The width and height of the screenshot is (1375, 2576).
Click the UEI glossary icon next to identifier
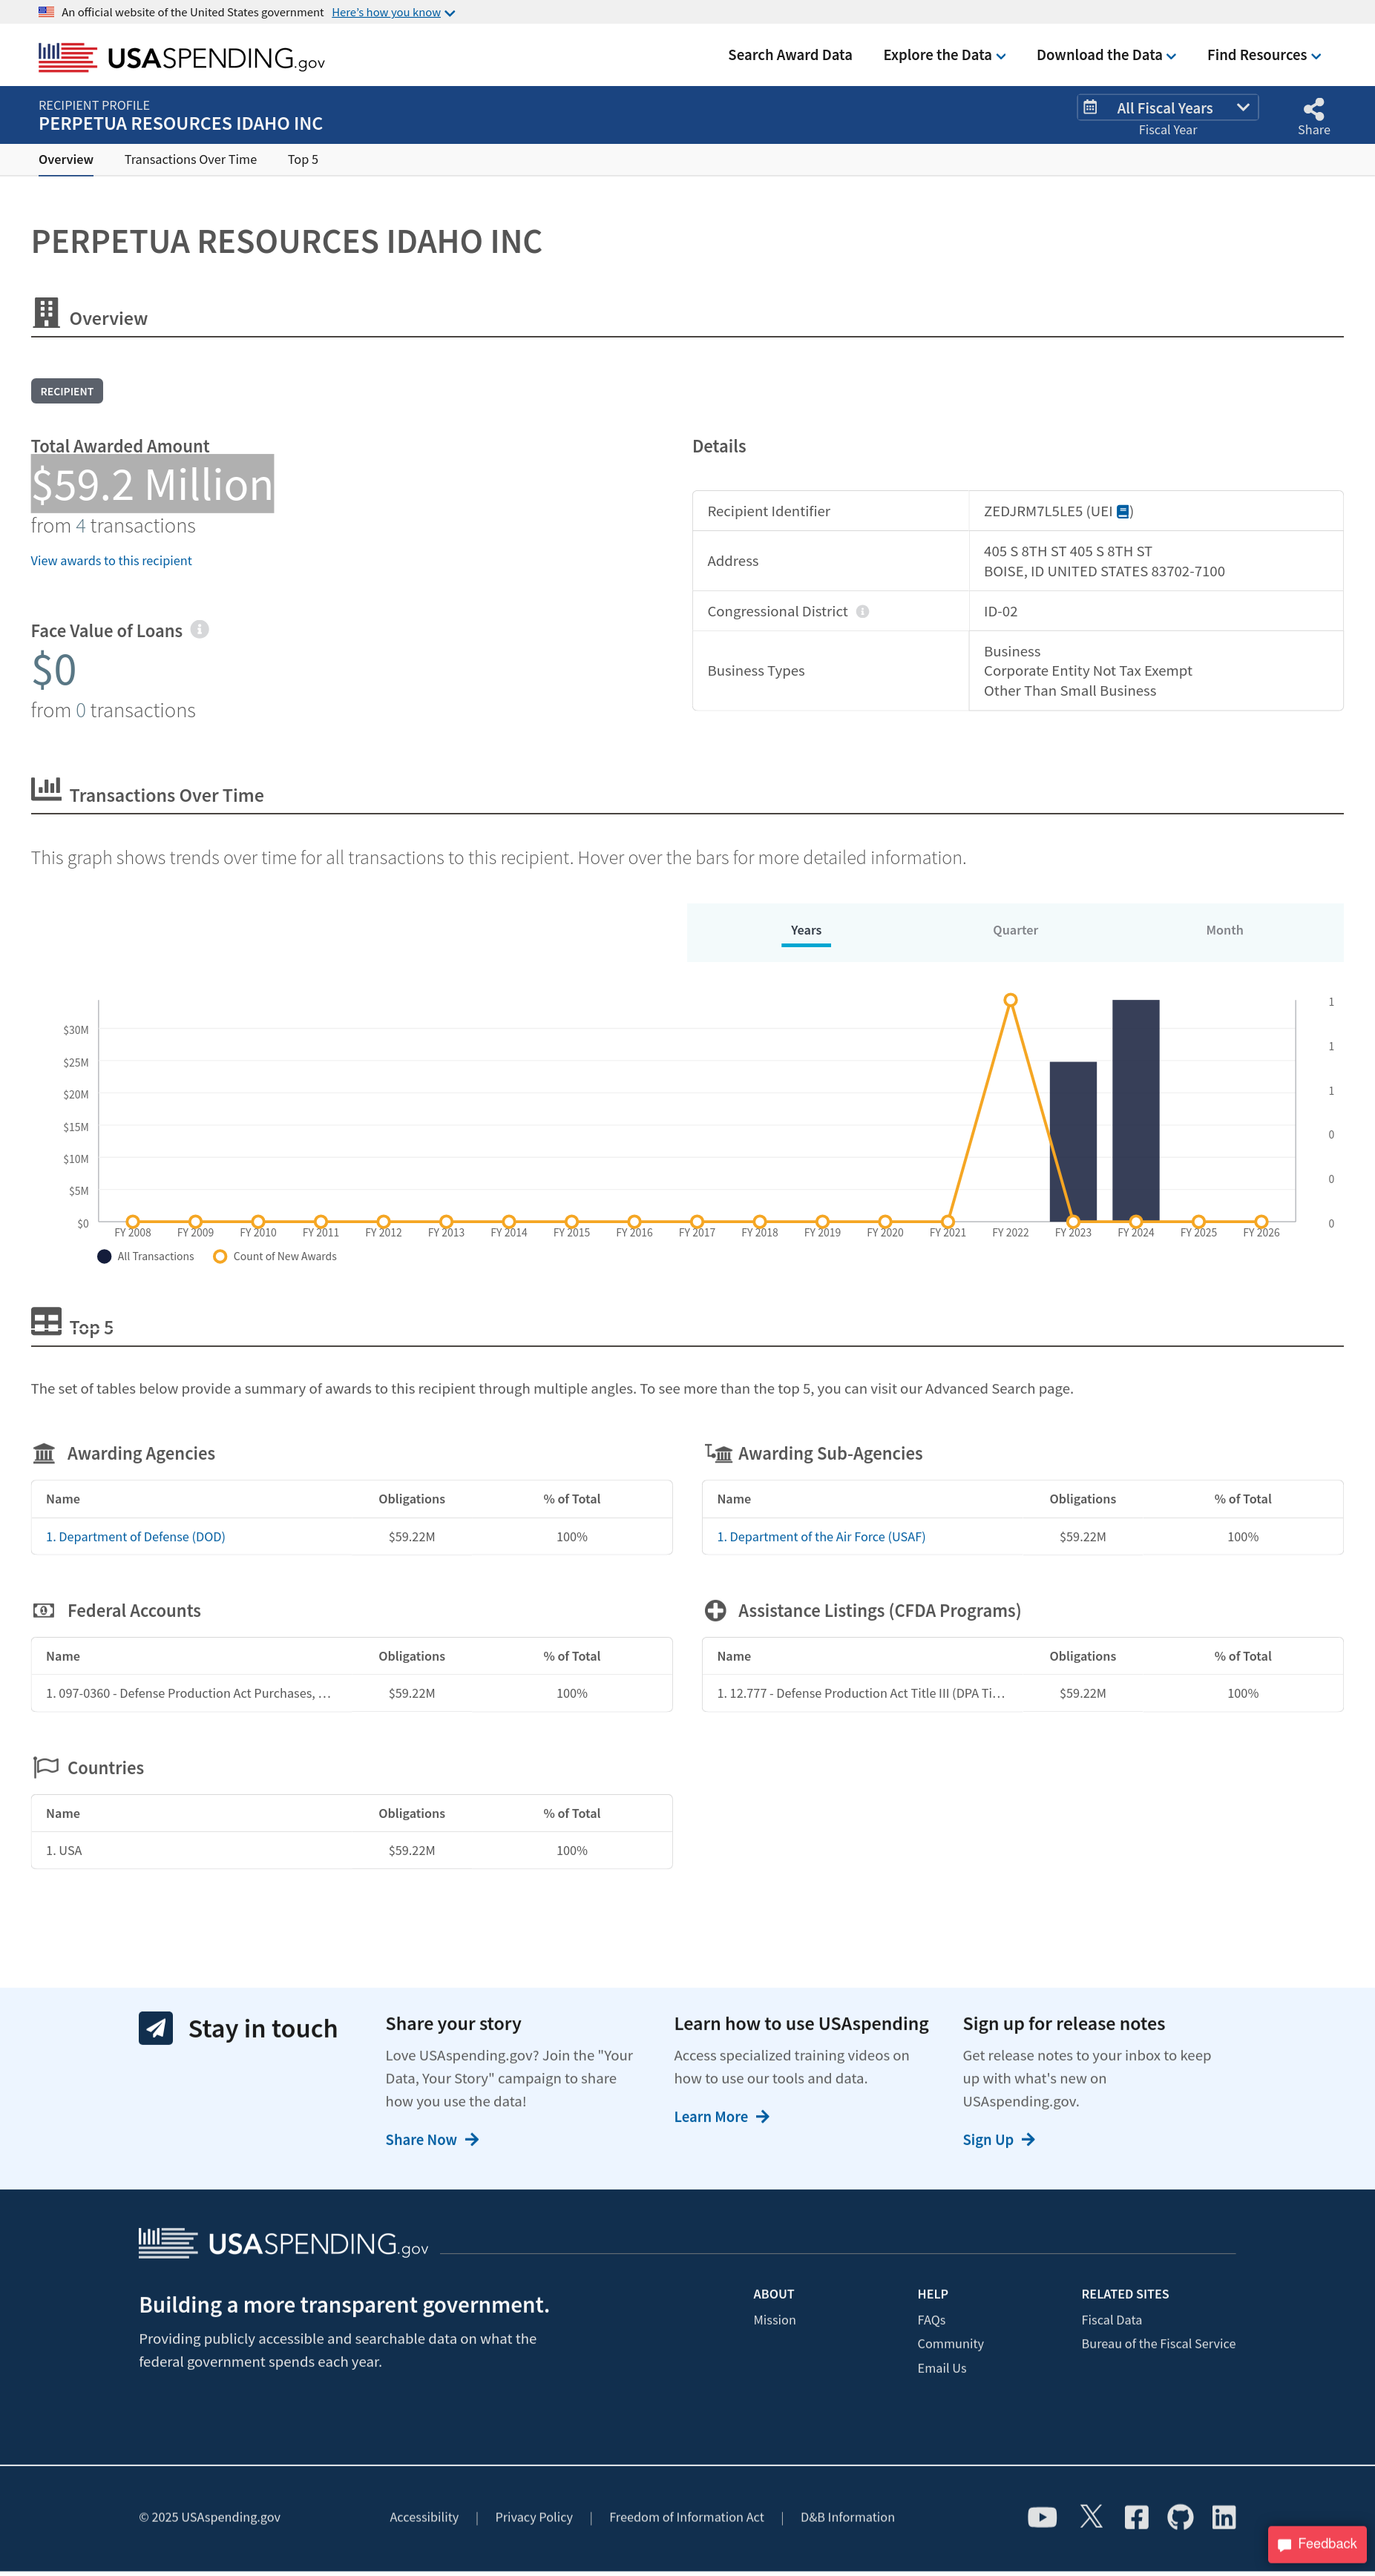pos(1123,512)
